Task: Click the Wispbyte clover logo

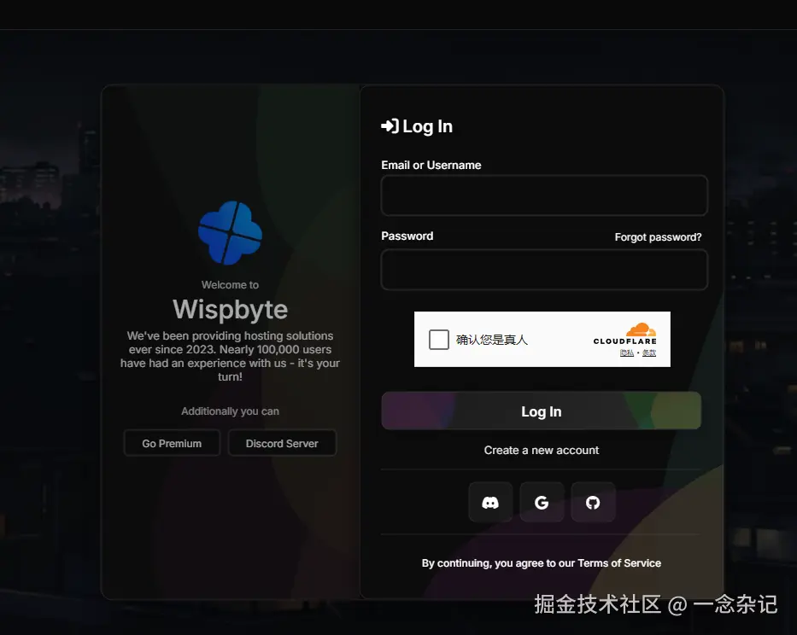Action: (231, 233)
